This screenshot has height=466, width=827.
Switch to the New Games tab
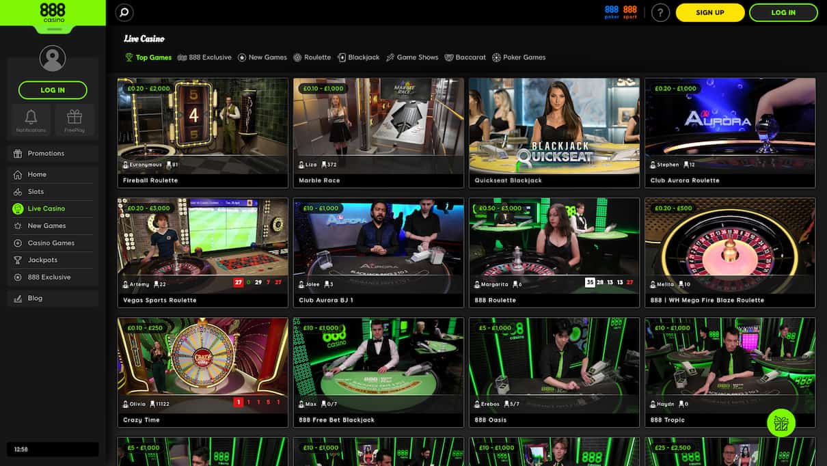pos(262,57)
